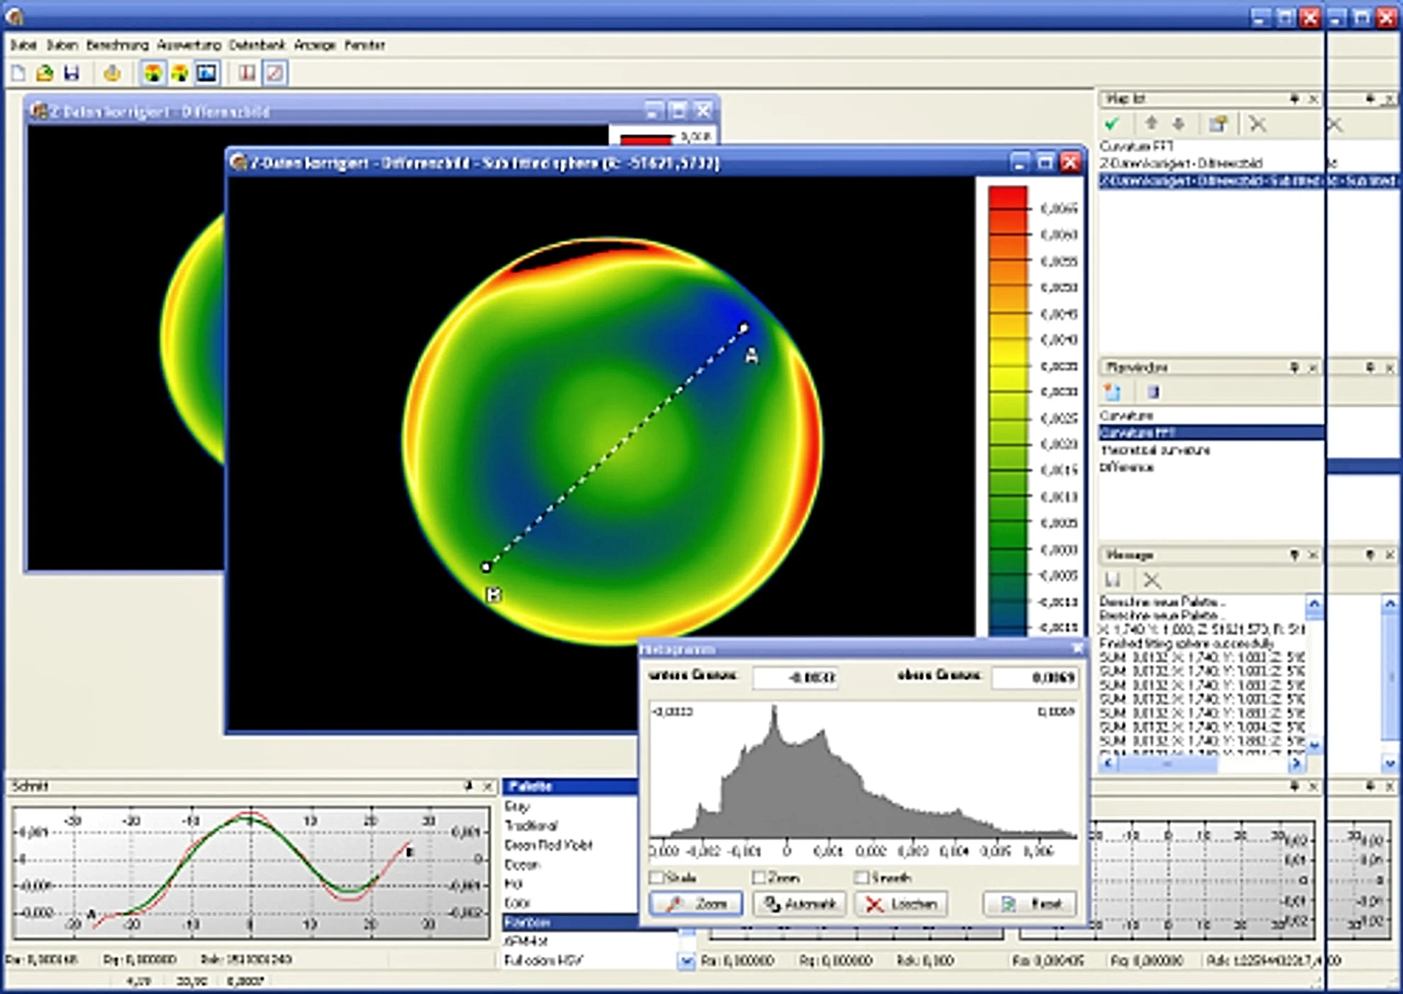Toggle the Zoom checkbox in the histogram dialog
Image resolution: width=1403 pixels, height=994 pixels.
pyautogui.click(x=760, y=877)
